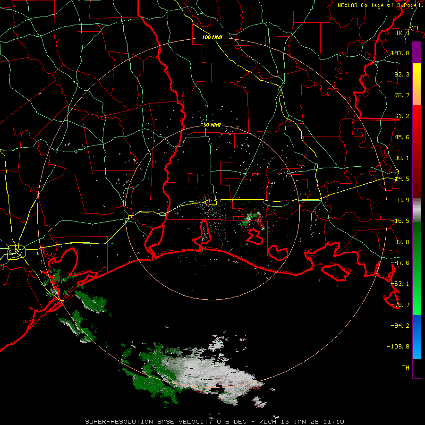Screen dimensions: 425x425
Task: Select the -109.8 velocity scale value
Action: 398,347
